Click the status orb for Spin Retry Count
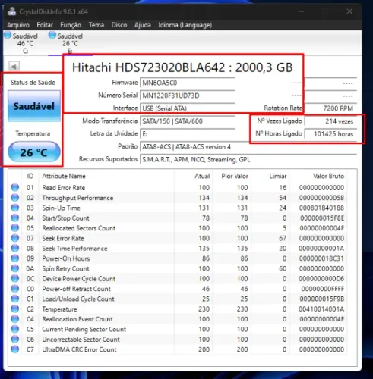373x379 pixels. [15, 268]
